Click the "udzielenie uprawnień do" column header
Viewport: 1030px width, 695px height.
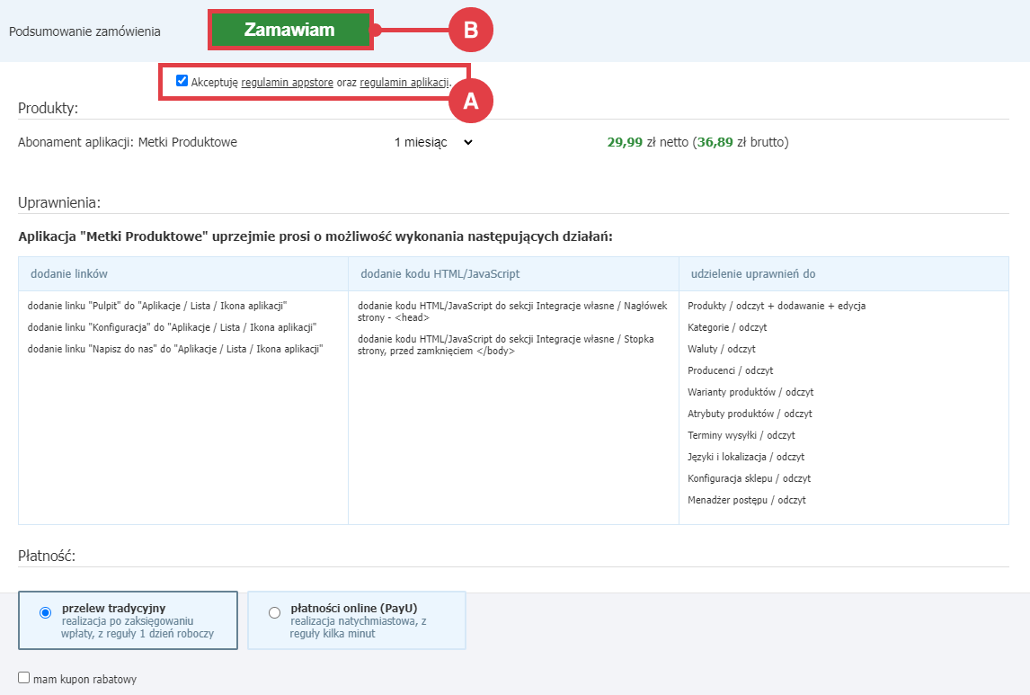tap(756, 272)
